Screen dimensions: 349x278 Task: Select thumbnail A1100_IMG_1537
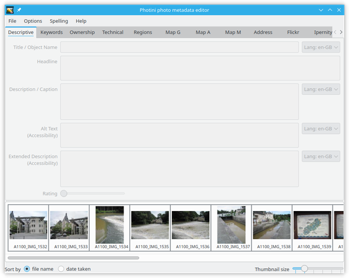(x=232, y=228)
